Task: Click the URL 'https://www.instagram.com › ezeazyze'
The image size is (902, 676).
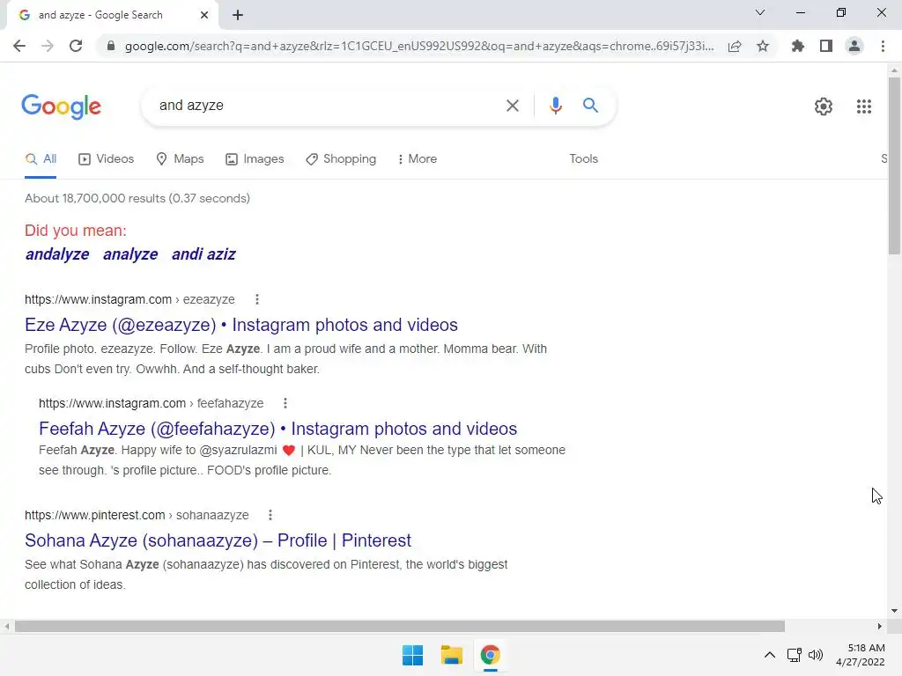Action: coord(130,299)
